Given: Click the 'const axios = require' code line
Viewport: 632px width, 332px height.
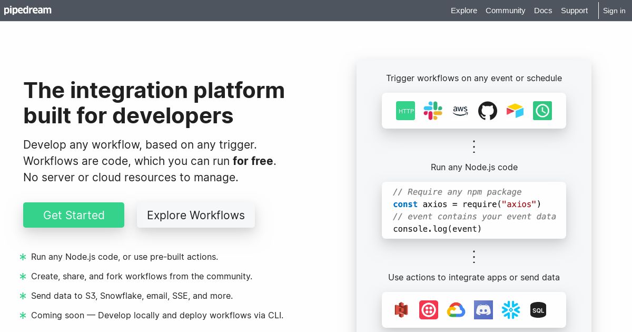Looking at the screenshot, I should (467, 204).
